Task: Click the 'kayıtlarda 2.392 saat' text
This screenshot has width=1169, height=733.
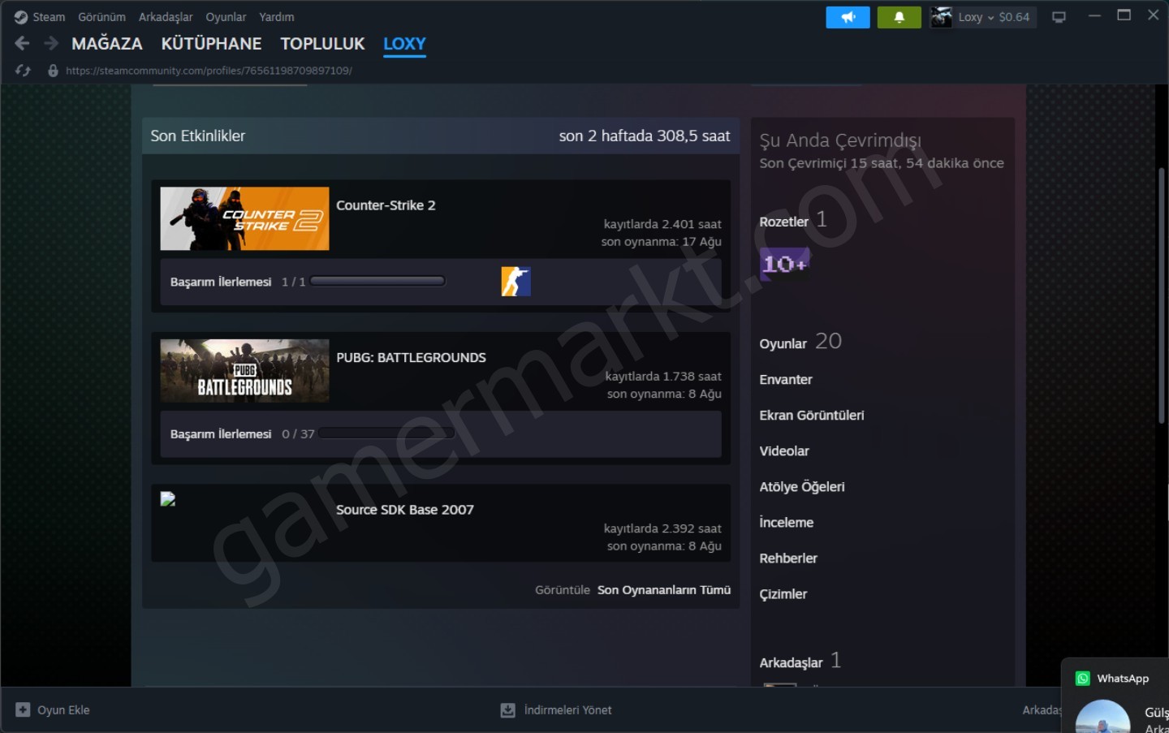Action: click(x=662, y=528)
